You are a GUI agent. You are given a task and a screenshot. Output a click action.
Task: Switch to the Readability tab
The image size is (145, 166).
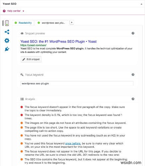tap(23, 23)
